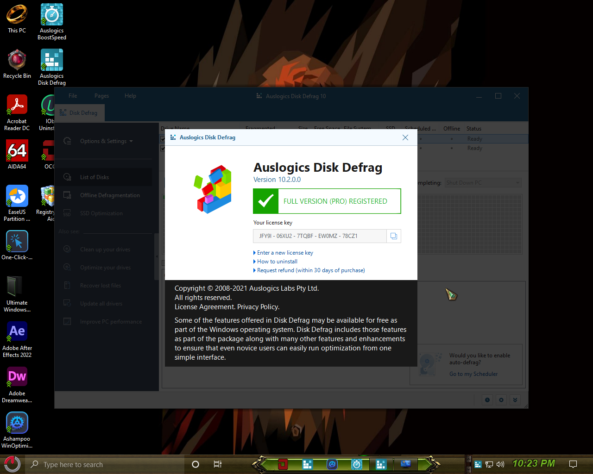Collapse the sidebar with the small arrow handle
593x474 pixels.
(157, 256)
